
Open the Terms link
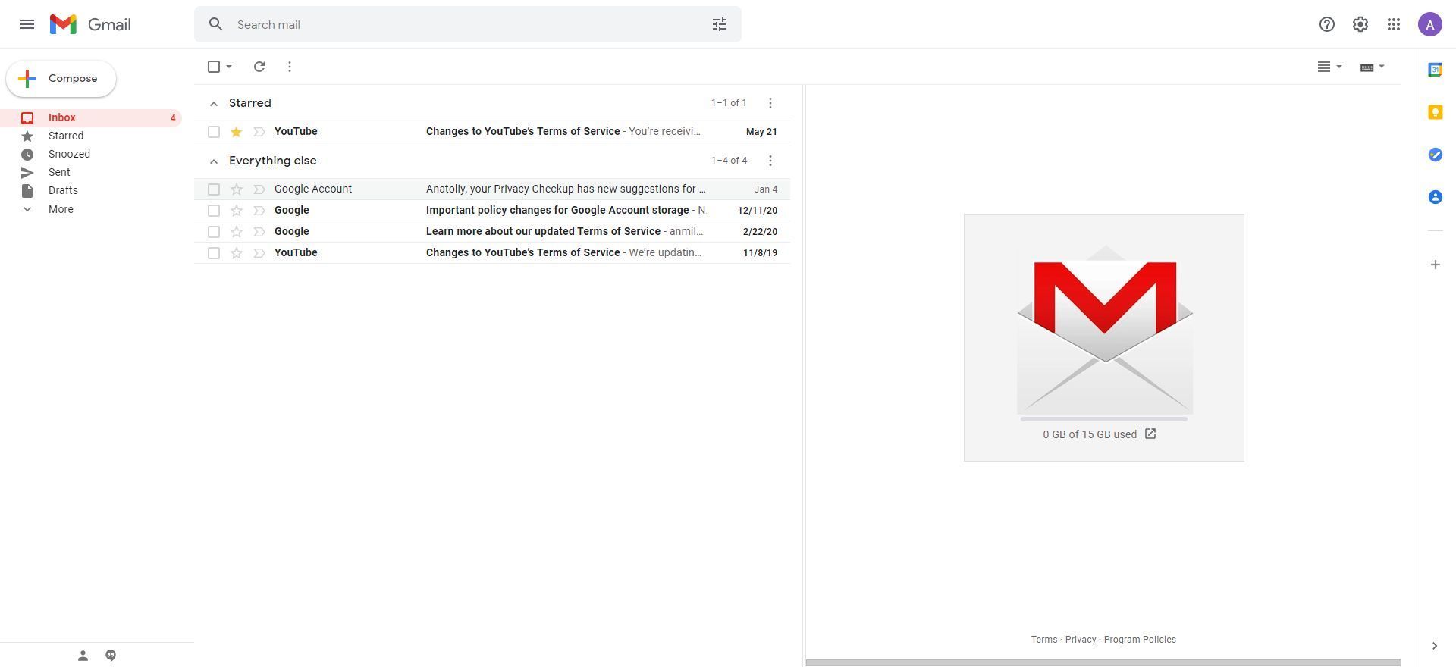(1044, 640)
